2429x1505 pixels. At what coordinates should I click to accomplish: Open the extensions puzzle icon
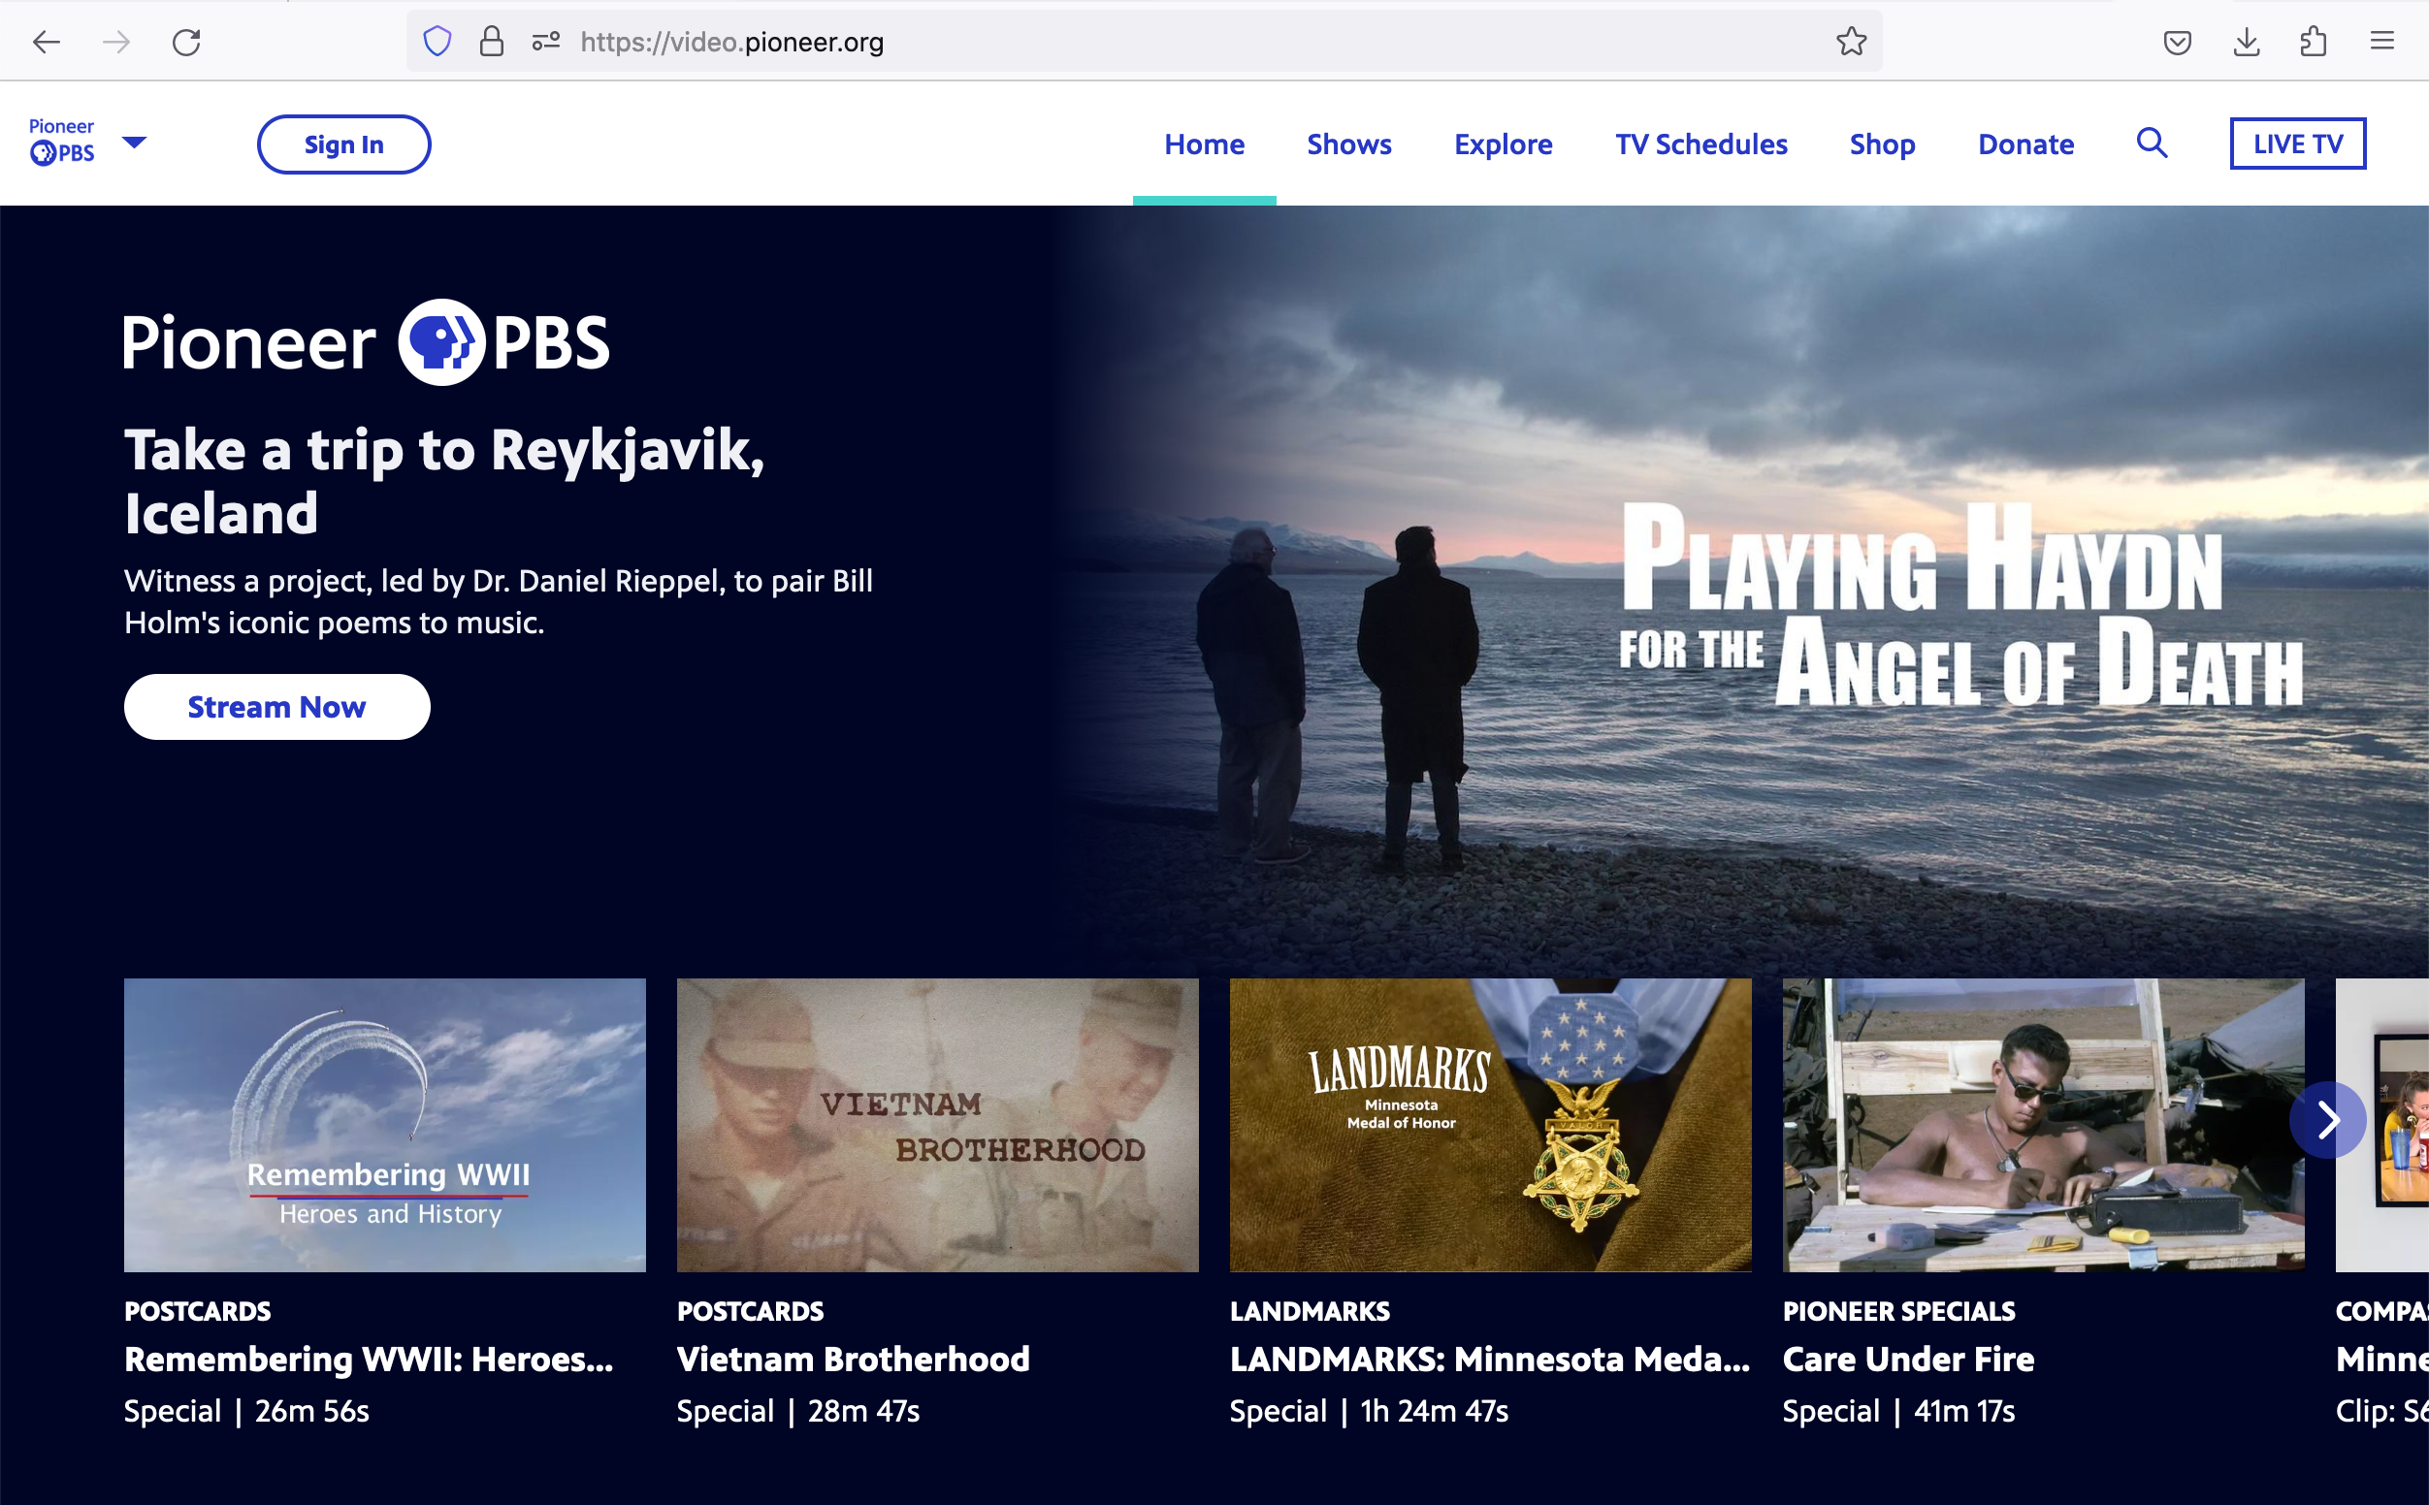tap(2314, 42)
